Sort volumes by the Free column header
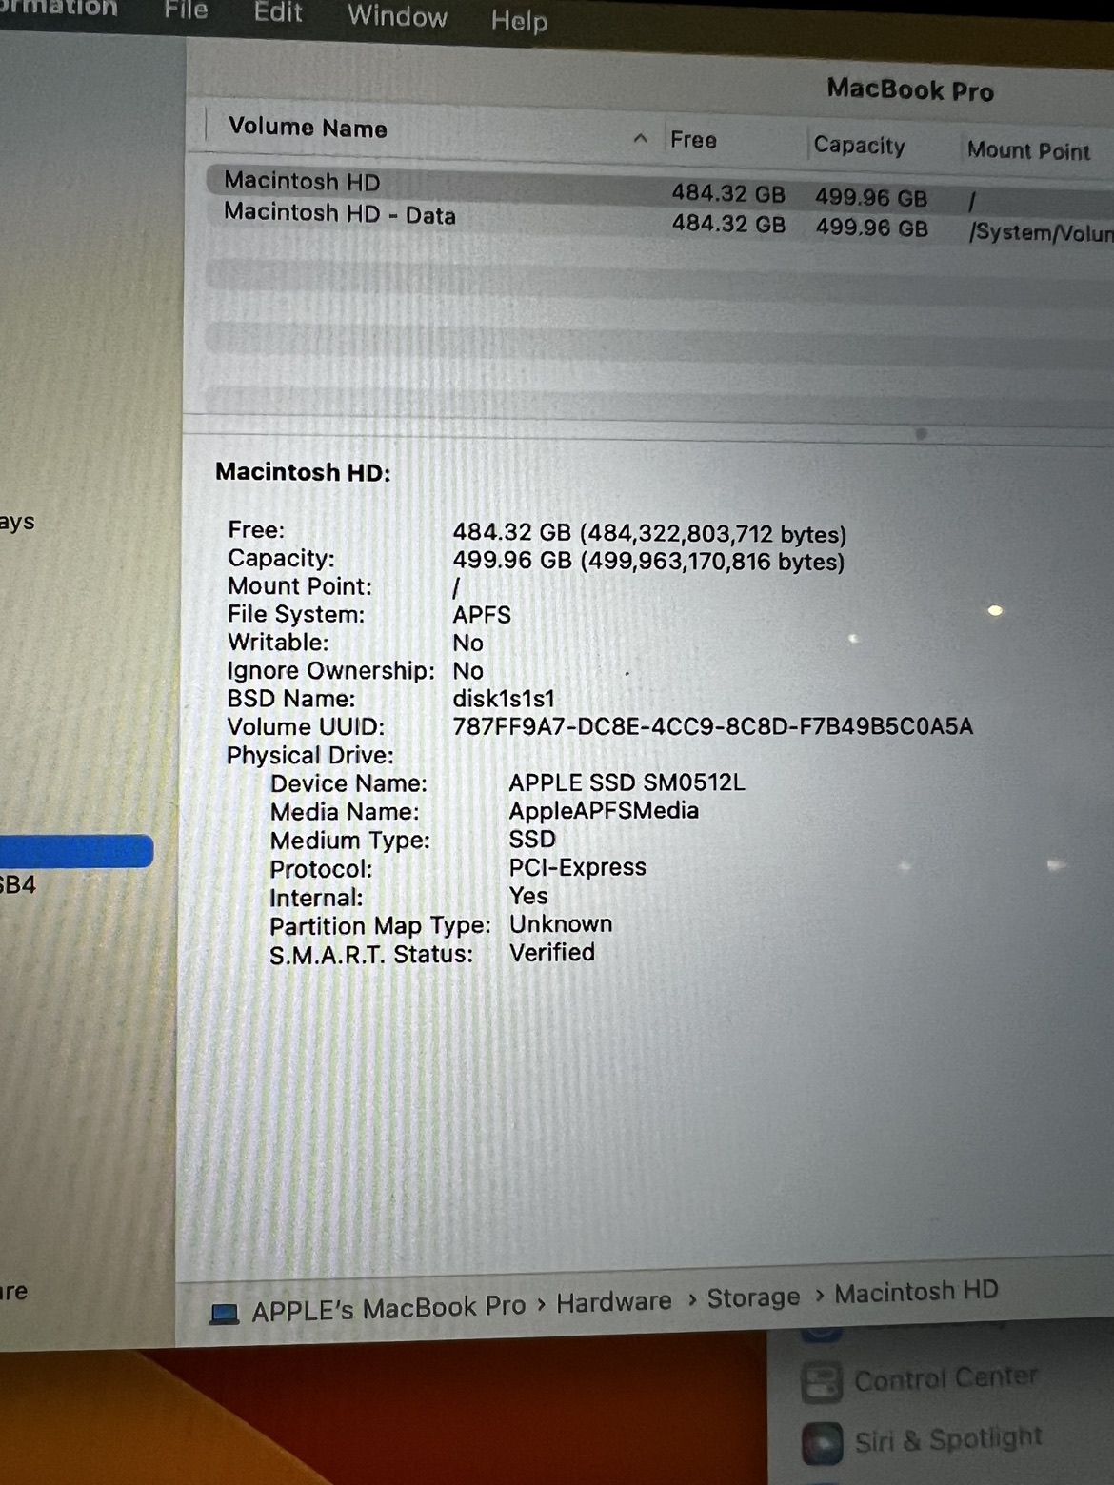The height and width of the screenshot is (1485, 1114). (693, 141)
